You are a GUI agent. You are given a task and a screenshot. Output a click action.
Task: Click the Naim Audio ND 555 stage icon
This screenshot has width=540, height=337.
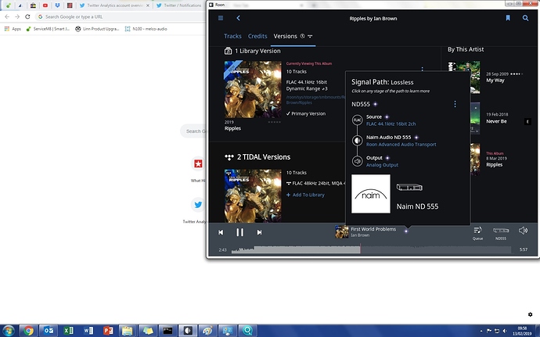(358, 141)
